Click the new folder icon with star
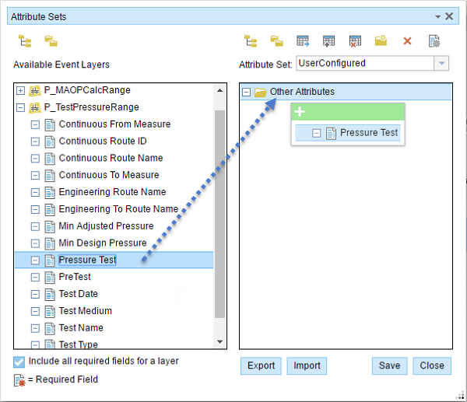 tap(381, 41)
